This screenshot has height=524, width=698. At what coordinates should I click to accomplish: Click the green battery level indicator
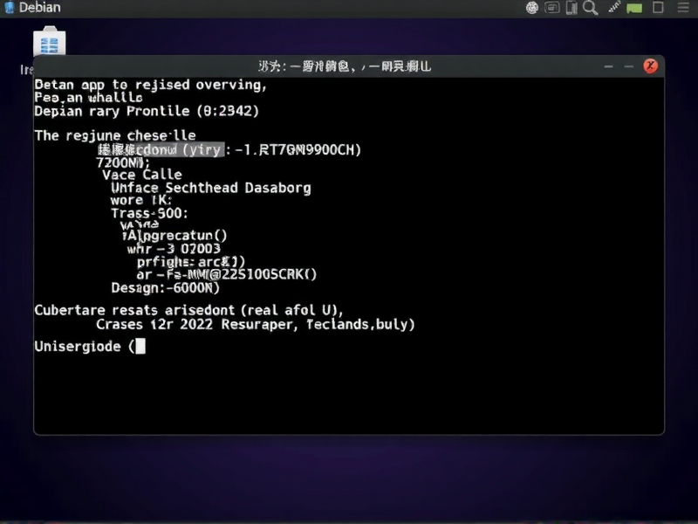point(634,7)
